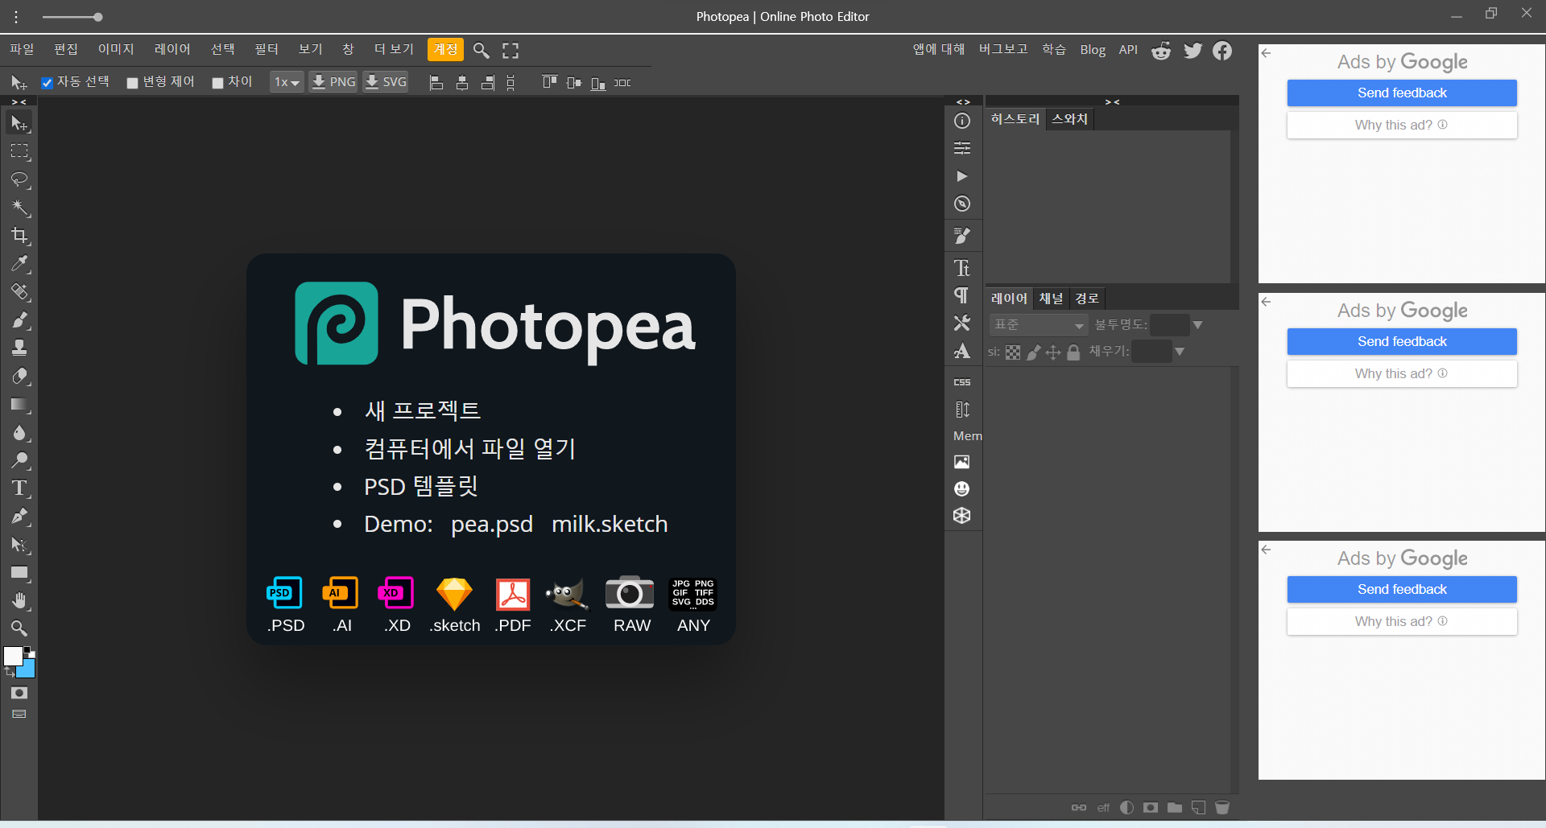Open the 레이어 menu in menu bar

[172, 50]
